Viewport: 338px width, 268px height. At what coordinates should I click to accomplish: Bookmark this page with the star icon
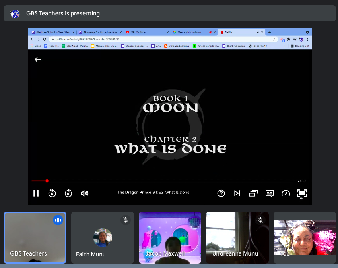274,39
